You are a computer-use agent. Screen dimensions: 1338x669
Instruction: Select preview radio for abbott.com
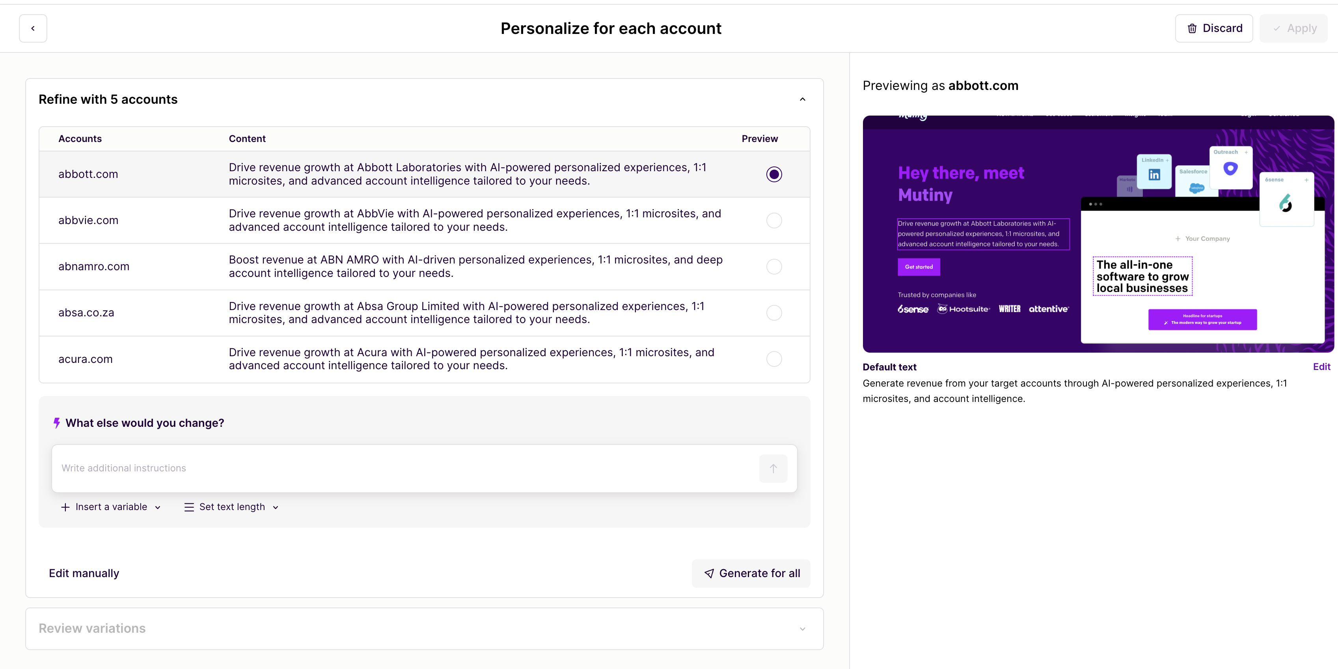(x=774, y=174)
